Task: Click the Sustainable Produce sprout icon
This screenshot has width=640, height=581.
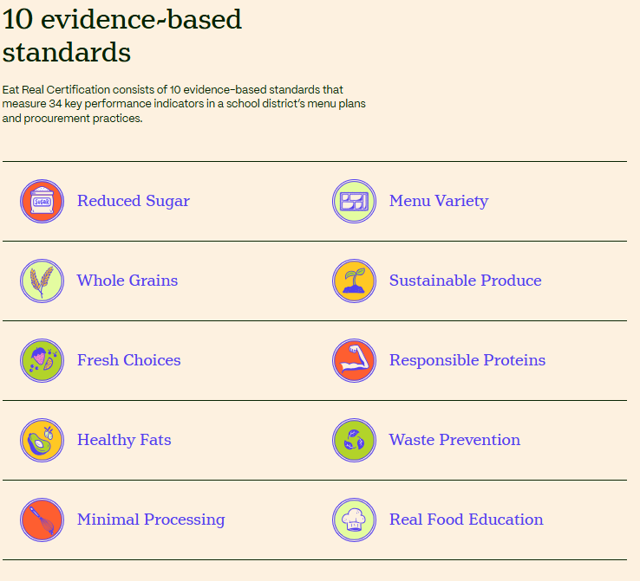Action: [355, 281]
